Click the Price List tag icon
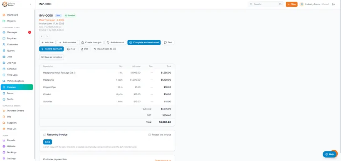 point(4,129)
